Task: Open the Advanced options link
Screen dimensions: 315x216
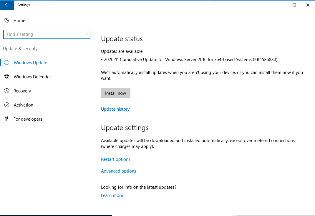Action: [x=119, y=171]
